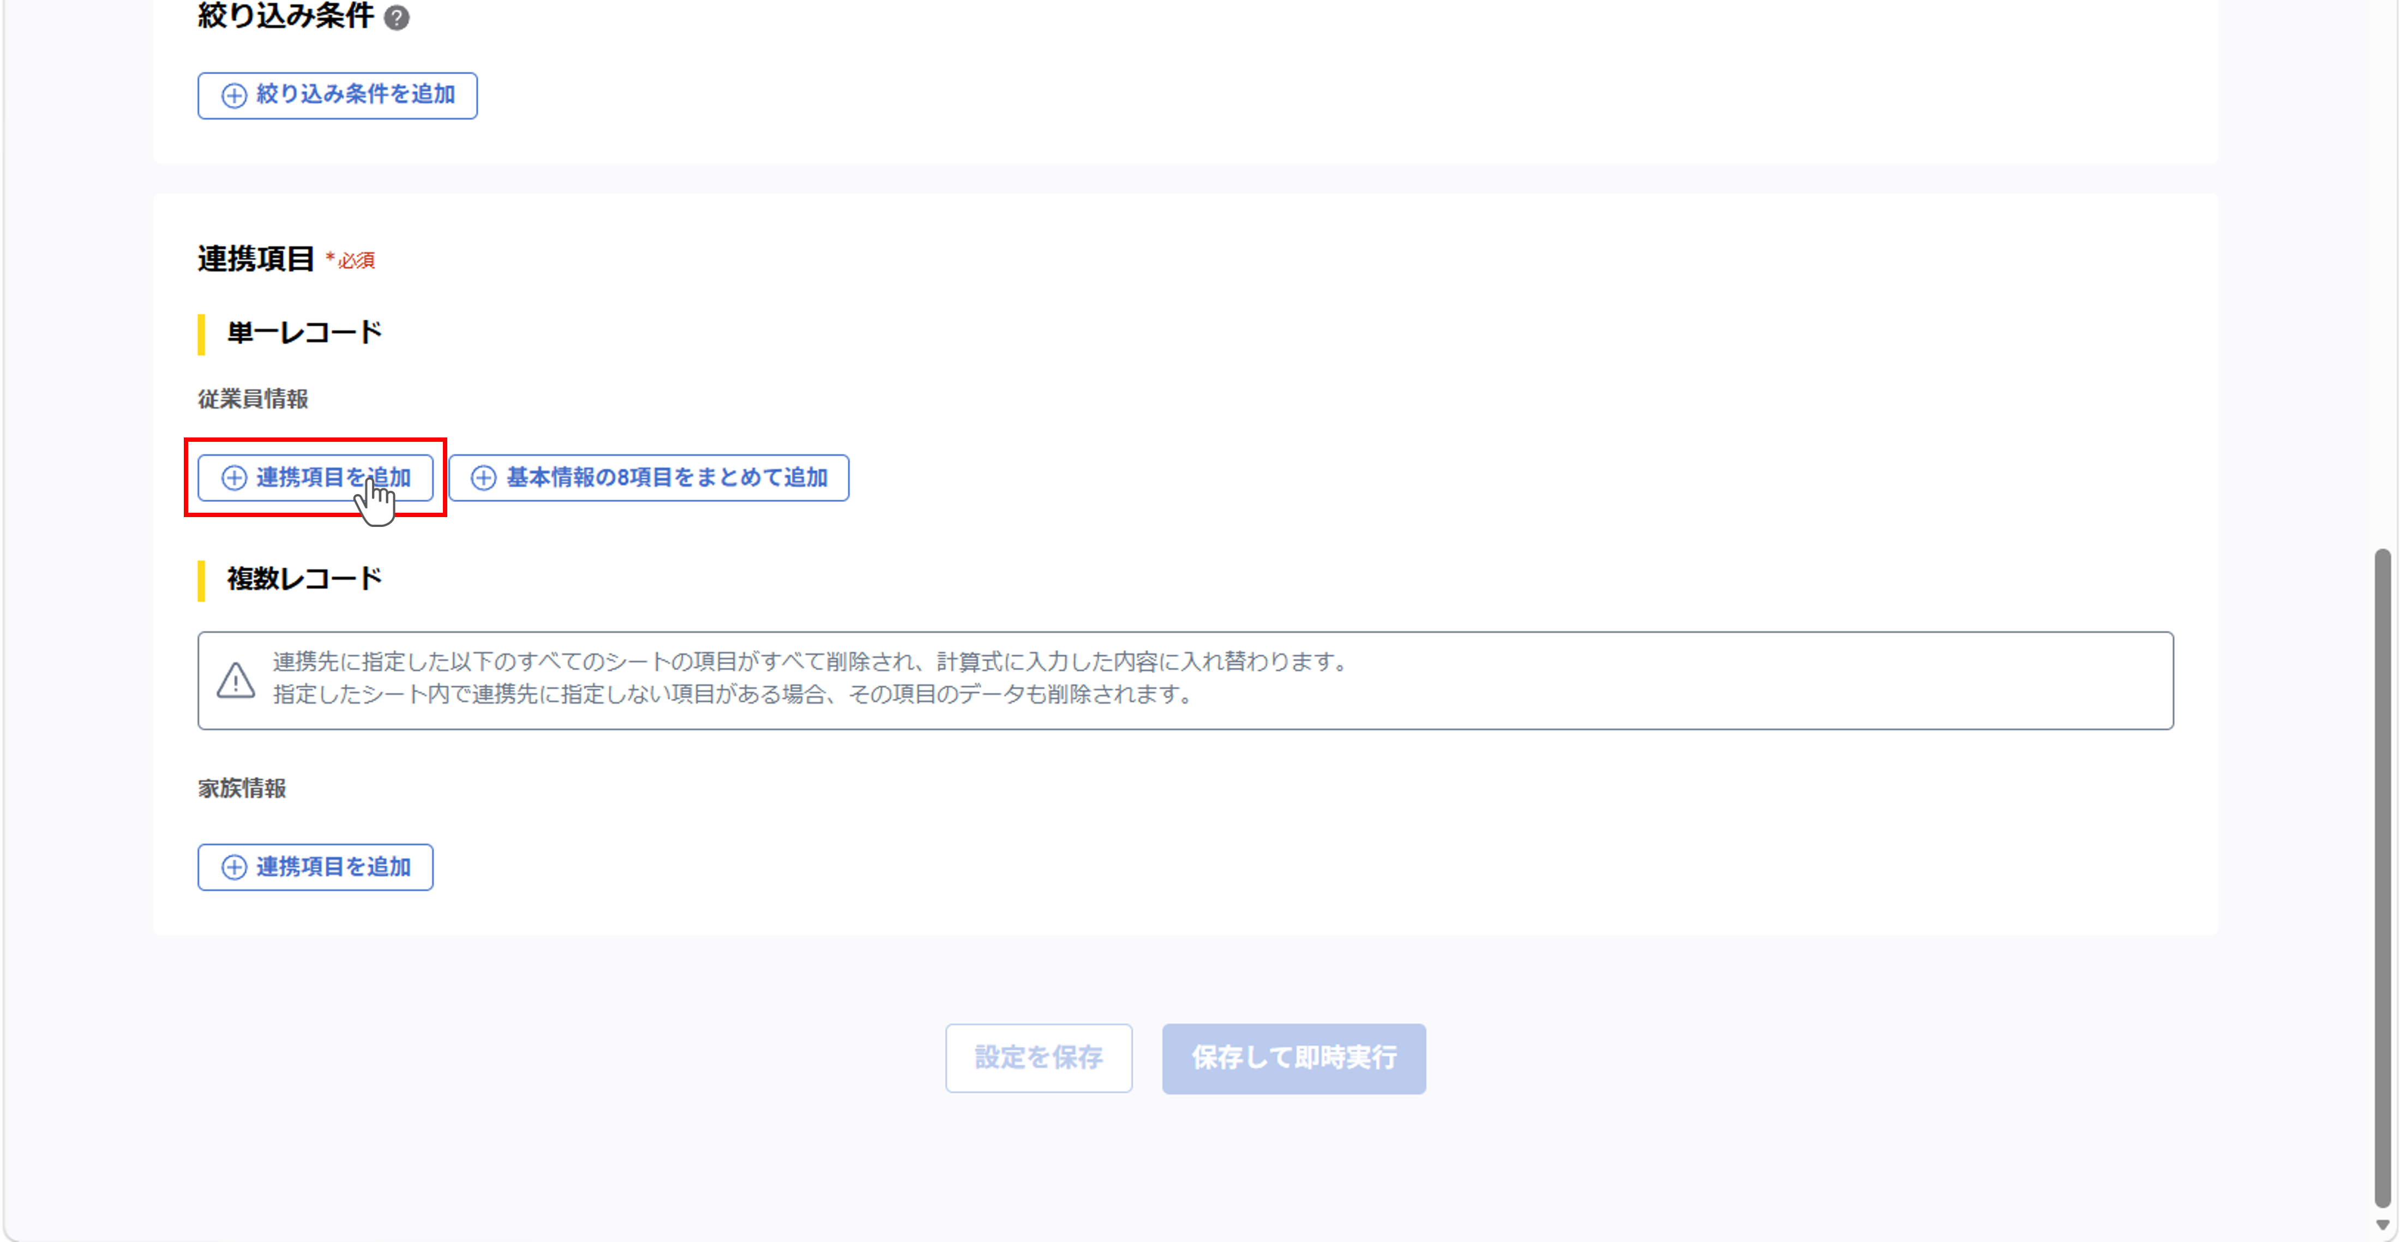Click the 従業員情報 label
The width and height of the screenshot is (2400, 1242).
tap(253, 399)
